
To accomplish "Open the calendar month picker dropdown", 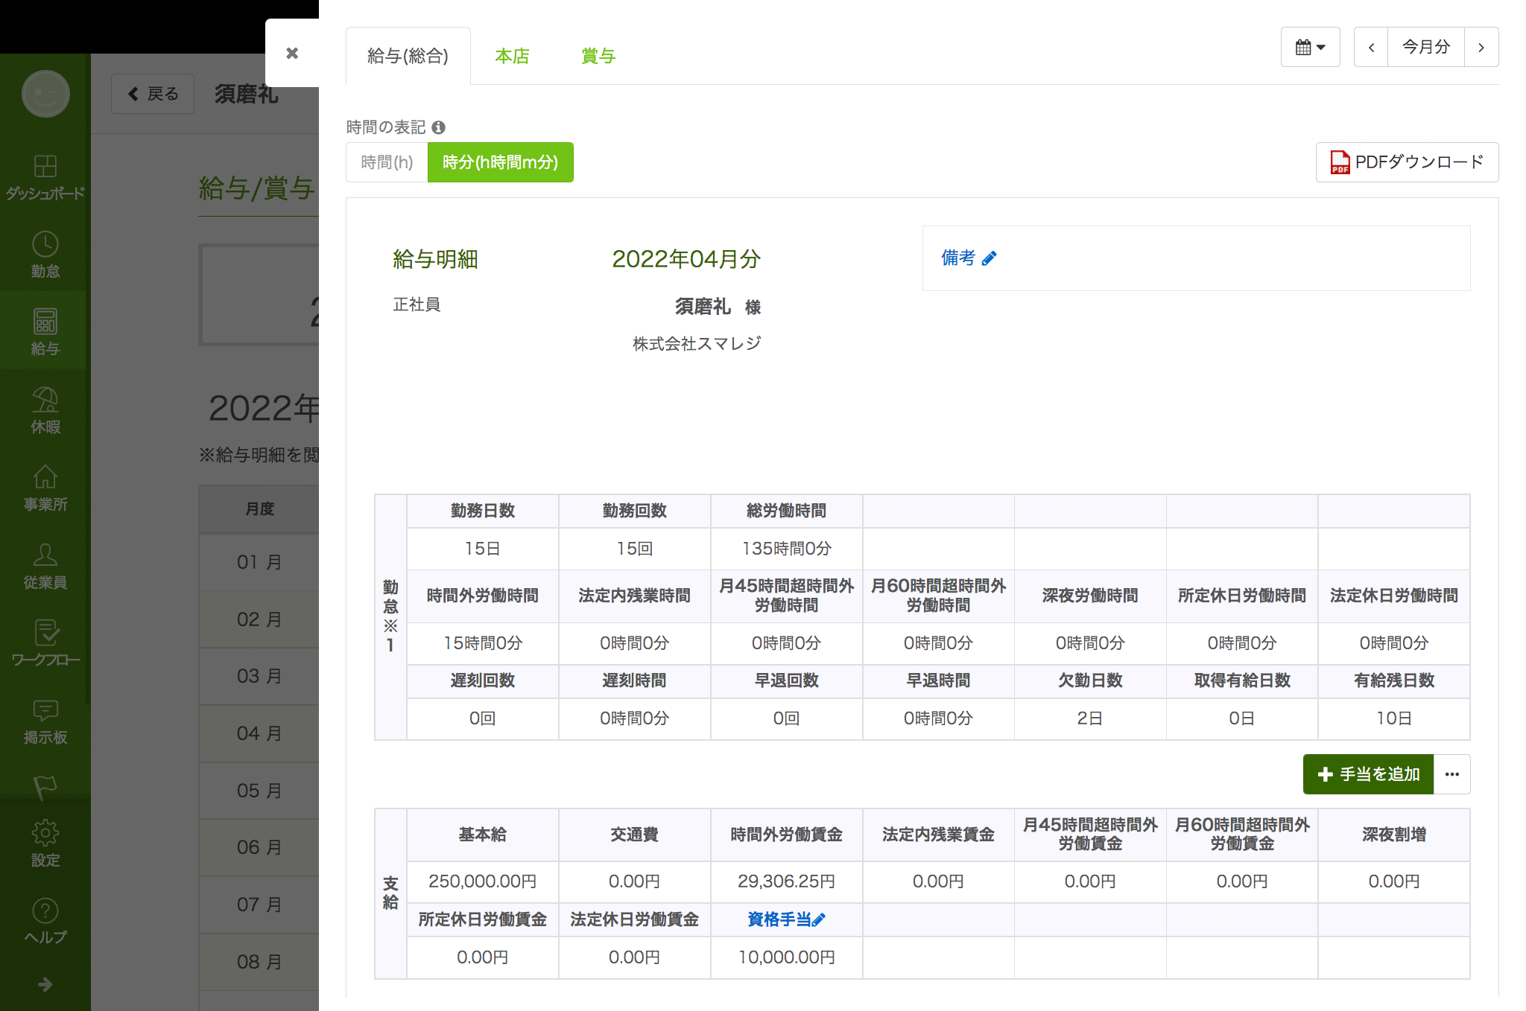I will tap(1310, 46).
